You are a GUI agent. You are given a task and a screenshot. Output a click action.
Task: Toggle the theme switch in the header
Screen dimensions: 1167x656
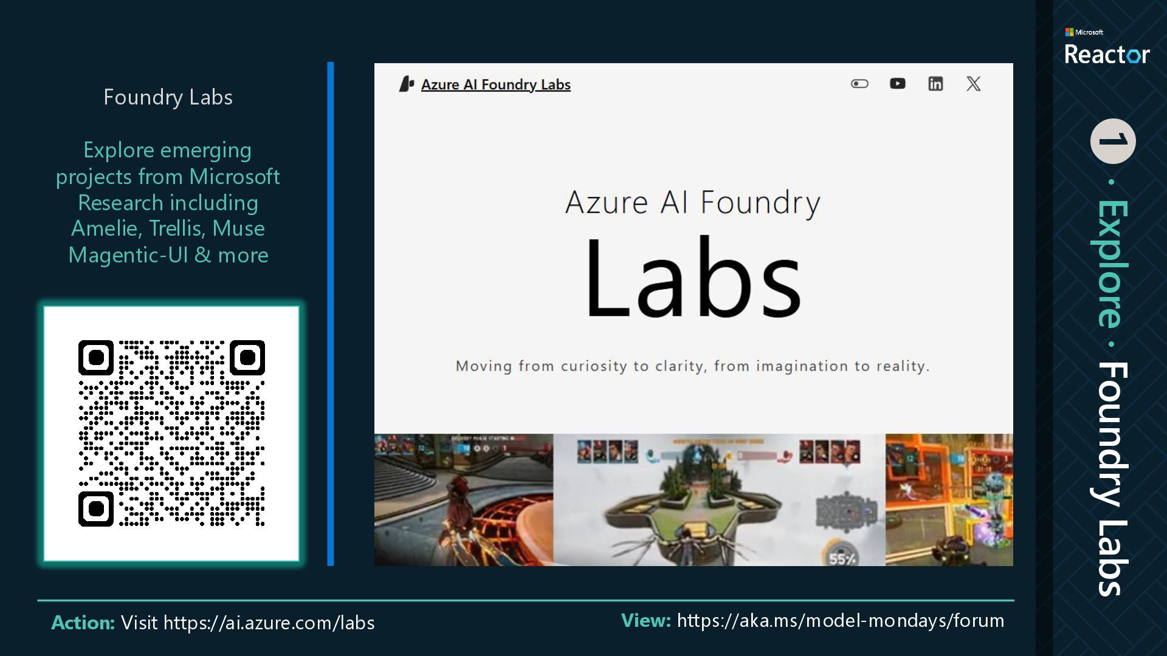859,84
